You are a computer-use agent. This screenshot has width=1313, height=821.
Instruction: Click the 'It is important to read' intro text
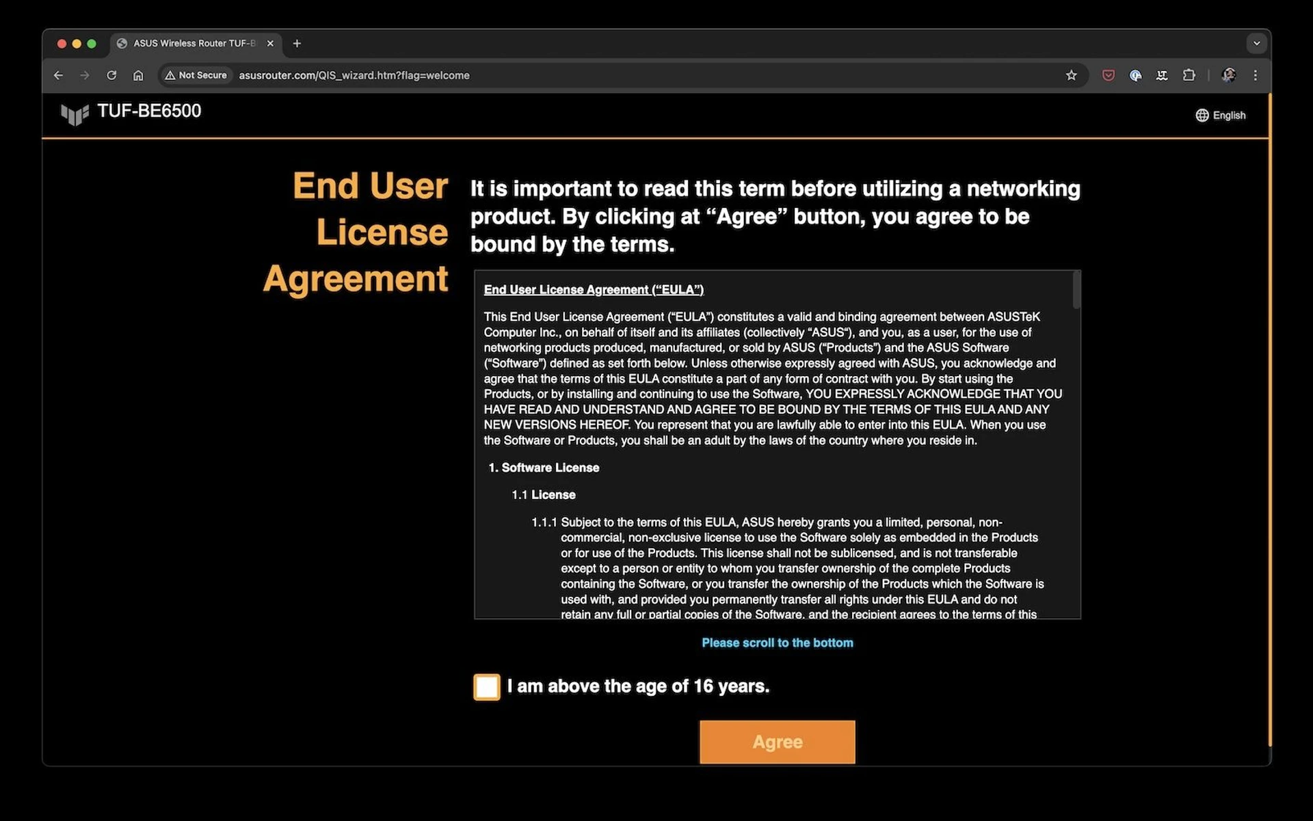coord(775,216)
